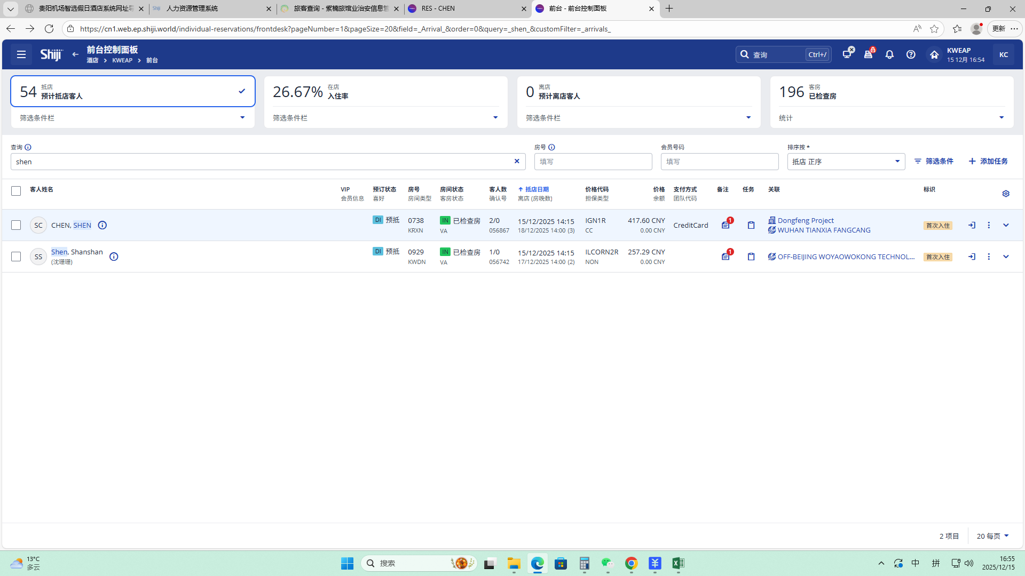Open the hamburger navigation menu
This screenshot has height=576, width=1025.
point(21,54)
